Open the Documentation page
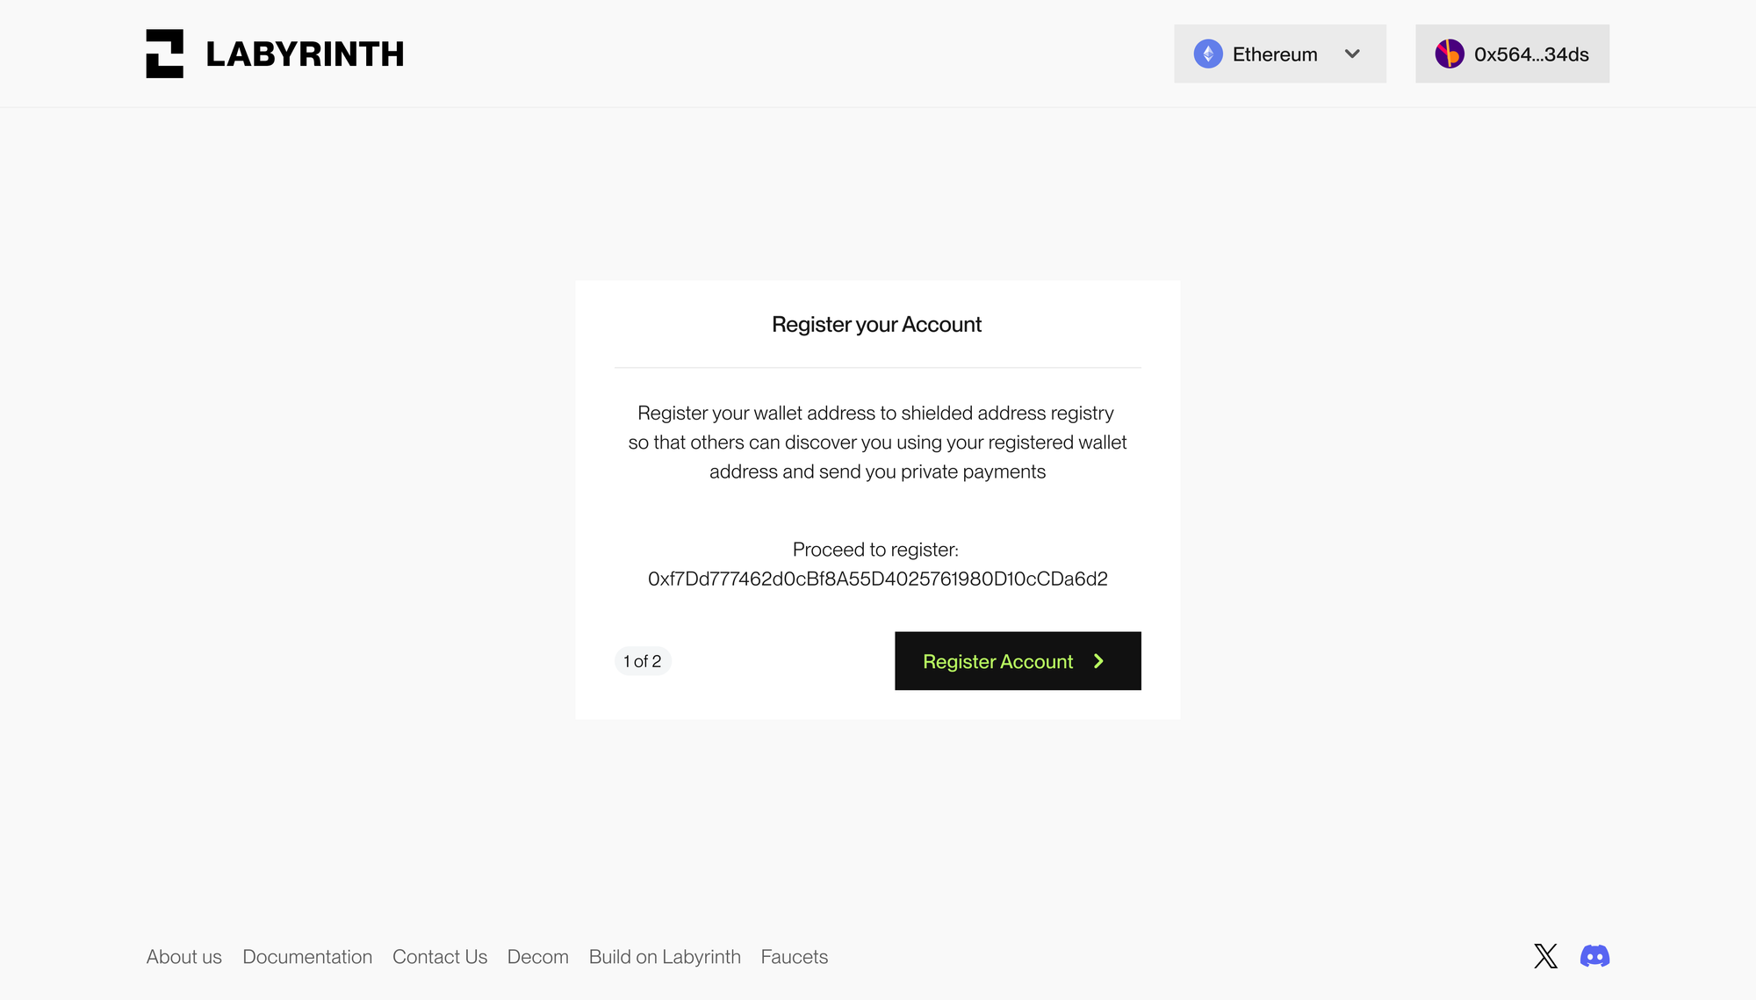1756x1000 pixels. point(307,955)
